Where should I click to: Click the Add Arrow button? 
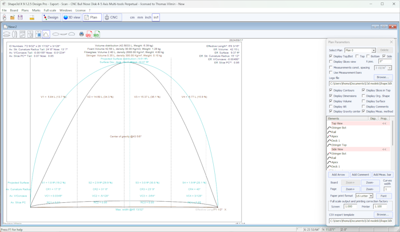pyautogui.click(x=338, y=175)
